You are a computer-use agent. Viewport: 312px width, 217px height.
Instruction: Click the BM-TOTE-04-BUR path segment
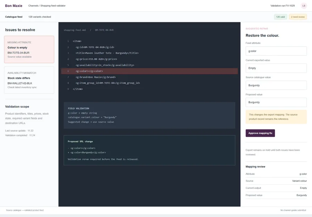click(104, 30)
